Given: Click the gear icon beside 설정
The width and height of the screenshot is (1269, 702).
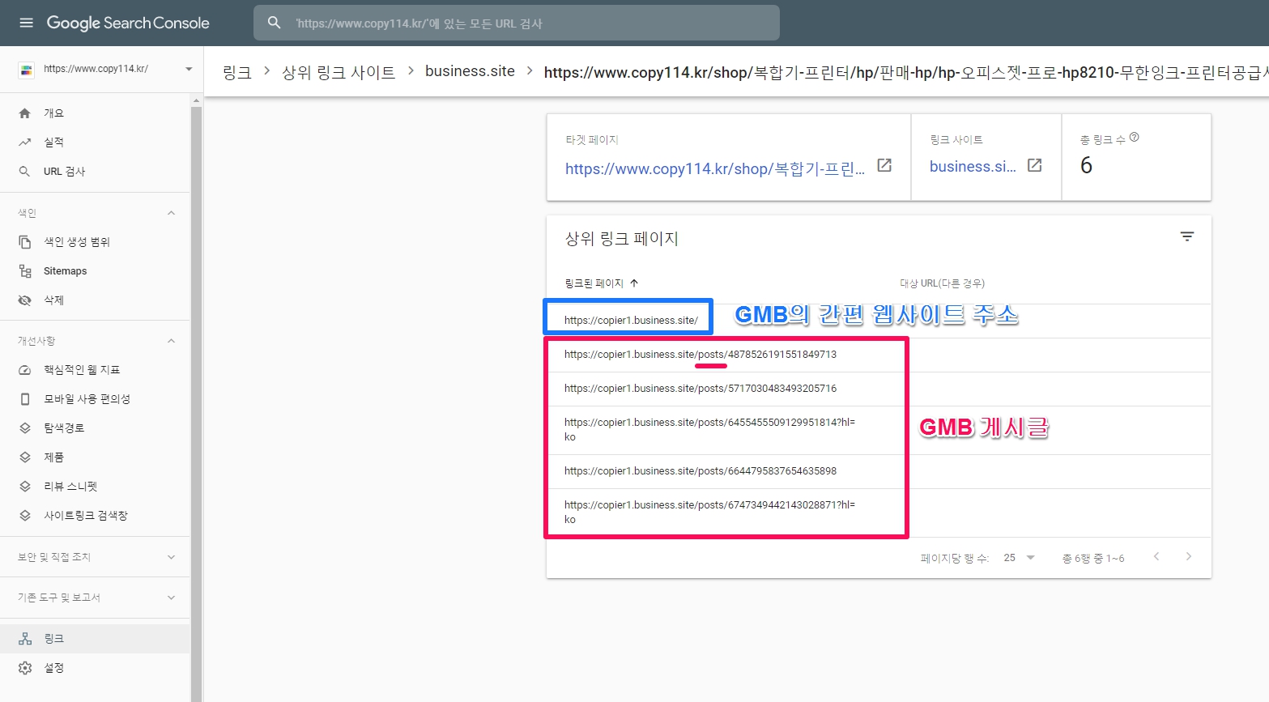Looking at the screenshot, I should click(x=25, y=668).
